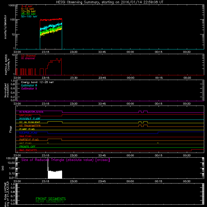
Task: Click the white SAS data block
Action: 55,174
